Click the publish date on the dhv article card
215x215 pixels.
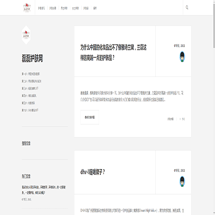179,171
